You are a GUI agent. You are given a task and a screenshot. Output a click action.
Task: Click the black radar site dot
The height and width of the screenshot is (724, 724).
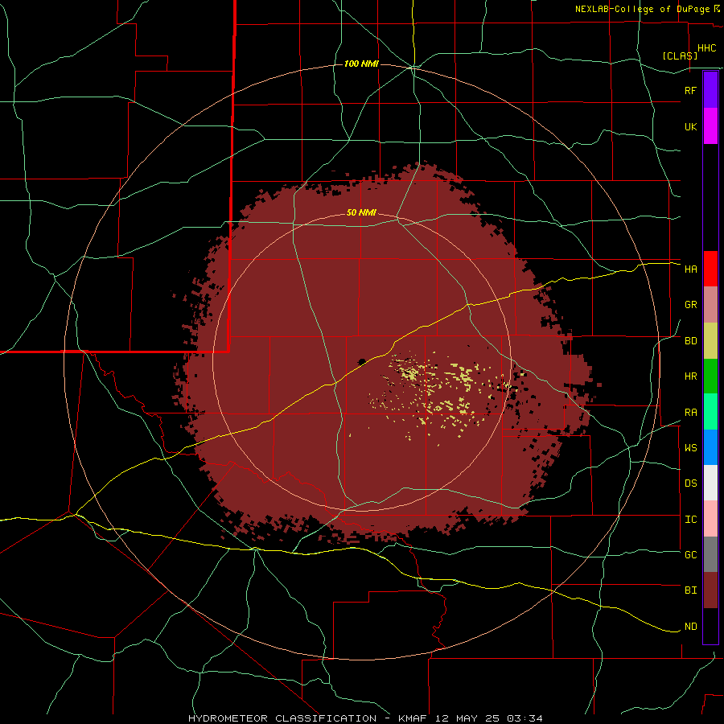[362, 361]
